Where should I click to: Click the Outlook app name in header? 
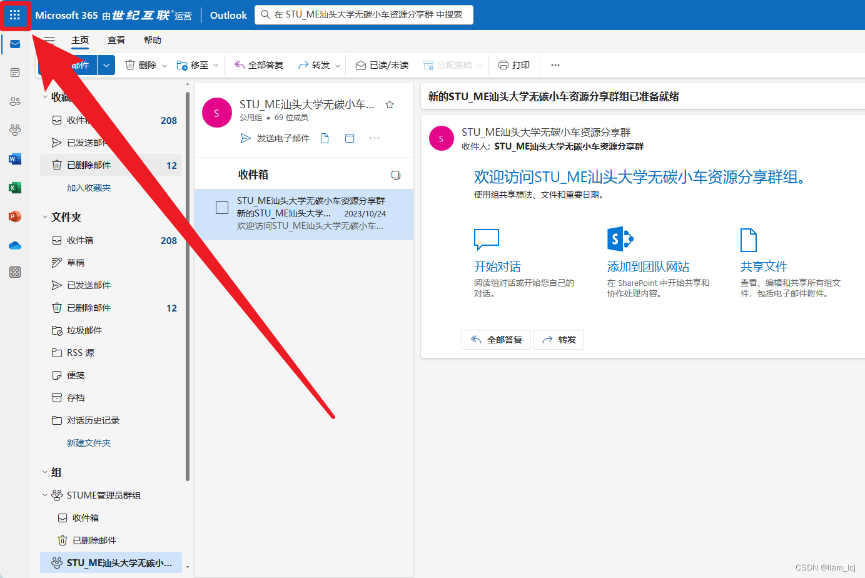pos(228,15)
